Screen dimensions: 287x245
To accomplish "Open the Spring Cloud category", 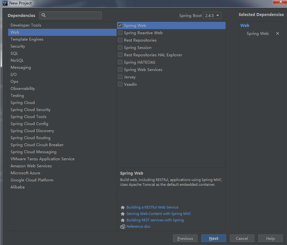I will click(x=62, y=103).
